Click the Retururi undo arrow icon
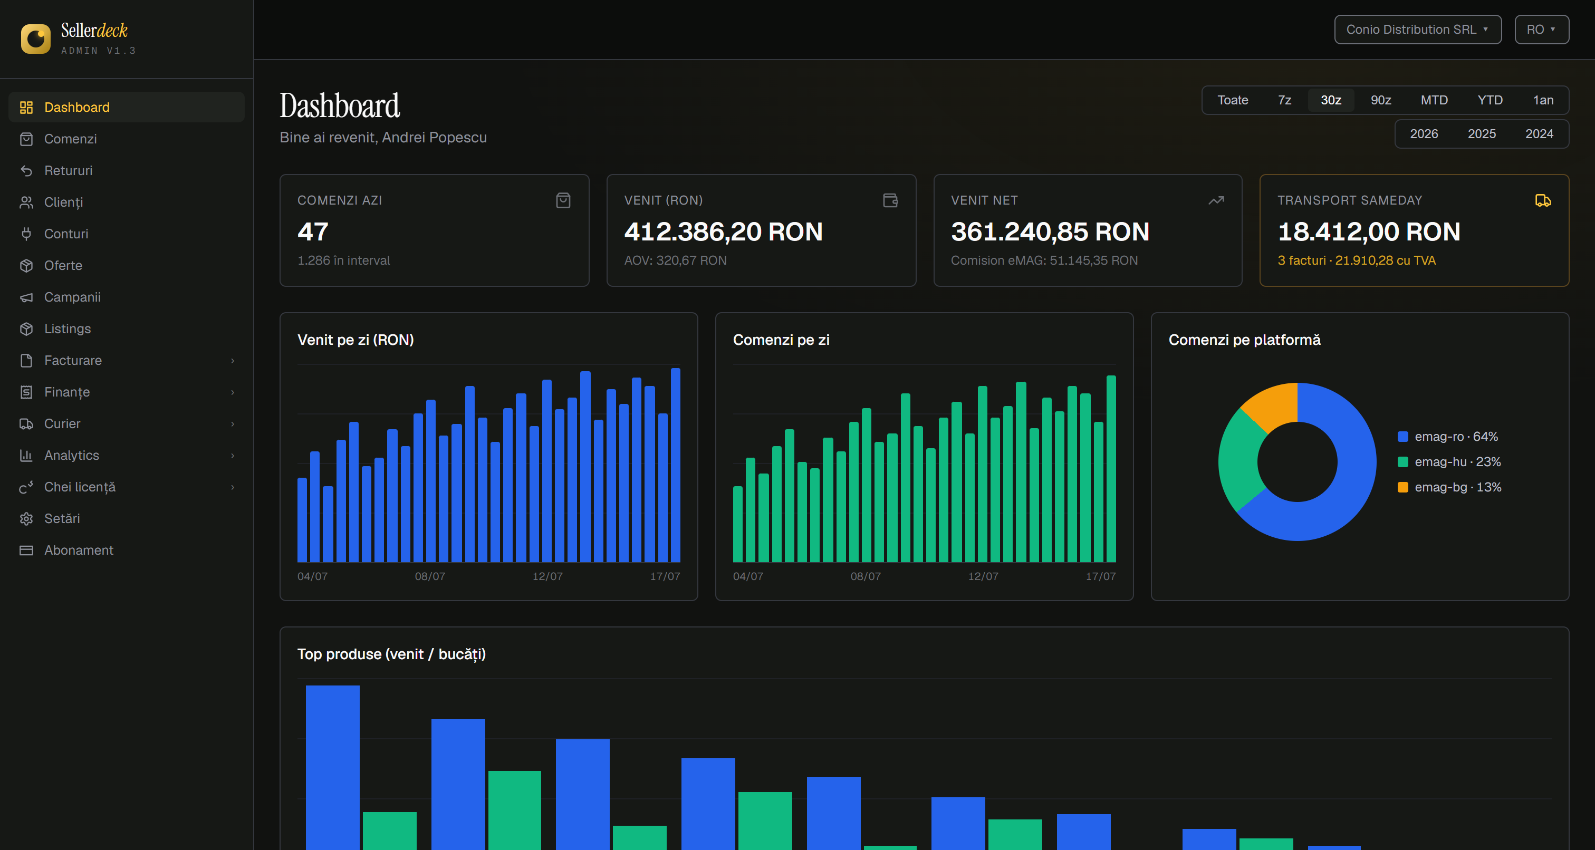 pos(26,171)
